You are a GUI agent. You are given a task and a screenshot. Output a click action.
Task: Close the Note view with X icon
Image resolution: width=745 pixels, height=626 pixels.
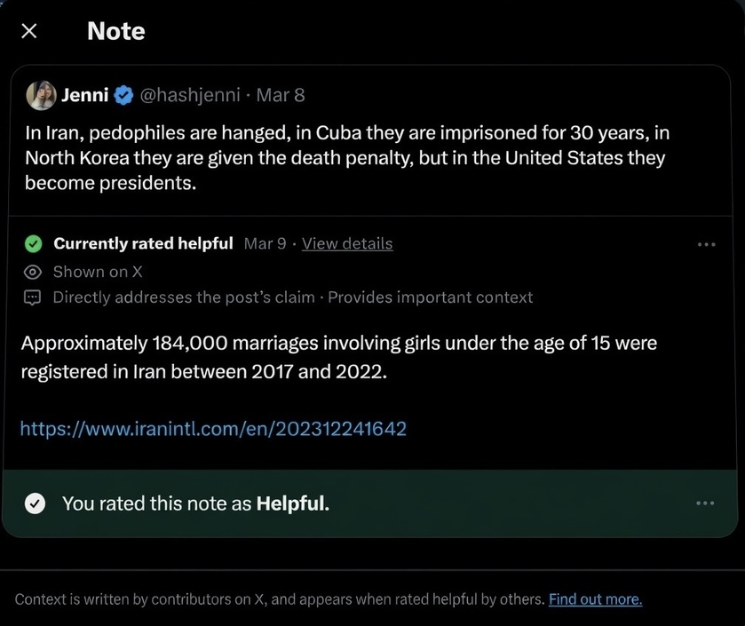pyautogui.click(x=29, y=32)
